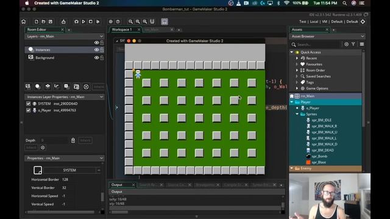The width and height of the screenshot is (390, 219).
Task: Collapse the Quick Access group
Action: pos(292,52)
